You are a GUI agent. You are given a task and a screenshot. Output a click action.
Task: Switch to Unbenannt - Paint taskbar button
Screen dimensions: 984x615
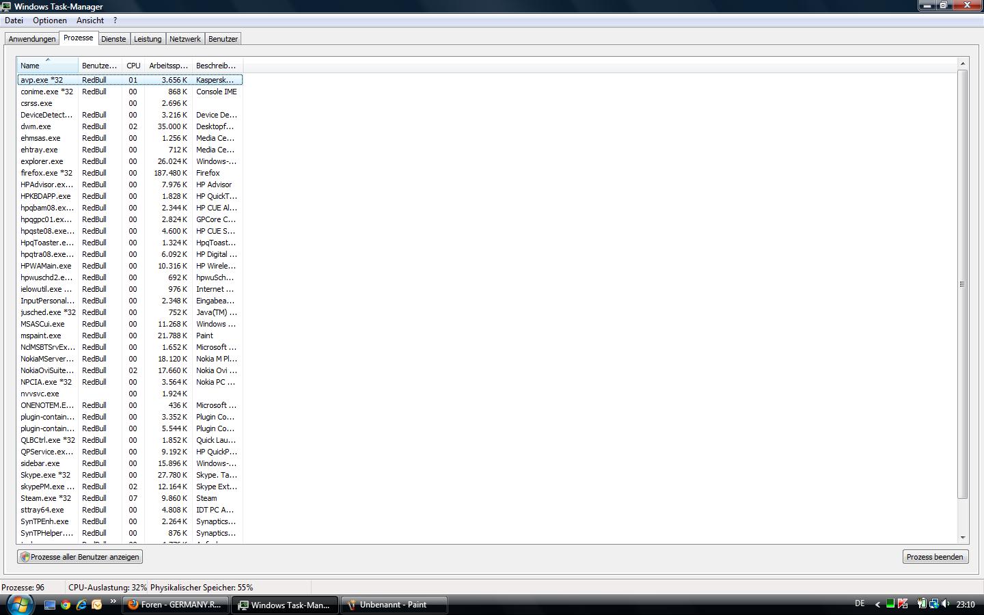click(394, 605)
